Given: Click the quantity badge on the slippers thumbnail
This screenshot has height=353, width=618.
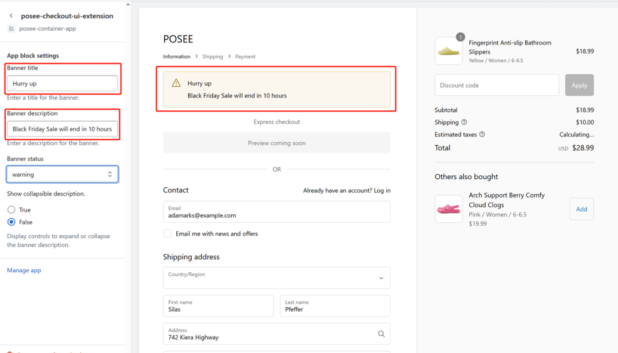Looking at the screenshot, I should (460, 37).
